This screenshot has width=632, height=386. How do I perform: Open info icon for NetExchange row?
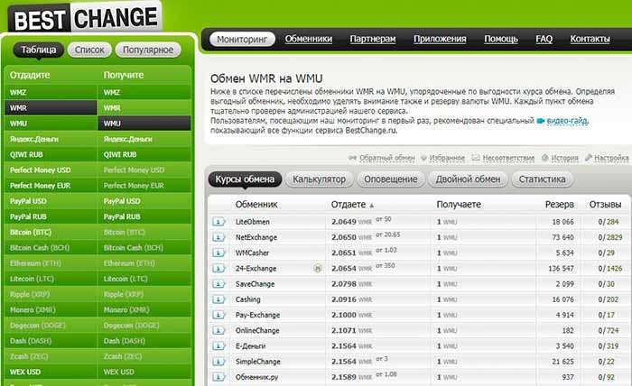218,237
